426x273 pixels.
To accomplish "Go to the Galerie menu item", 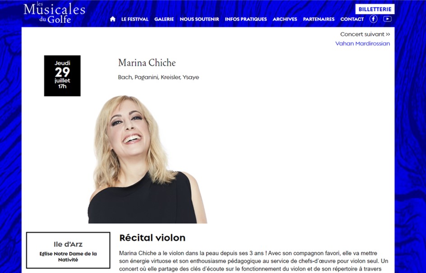I will click(164, 19).
